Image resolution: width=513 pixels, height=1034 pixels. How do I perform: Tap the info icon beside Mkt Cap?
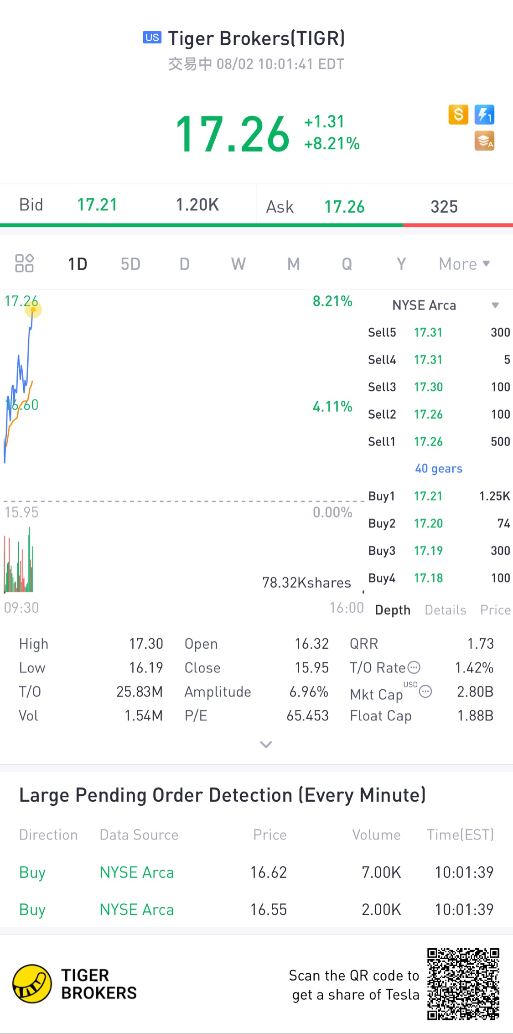coord(425,692)
